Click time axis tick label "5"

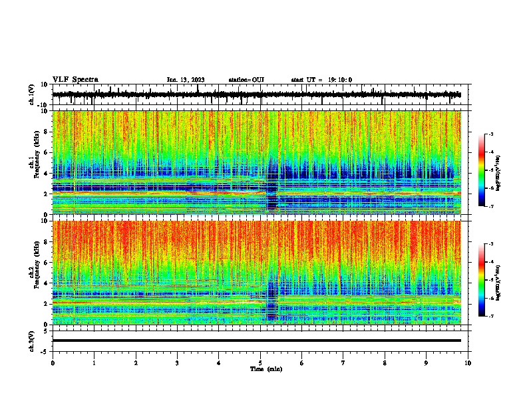[x=260, y=363]
